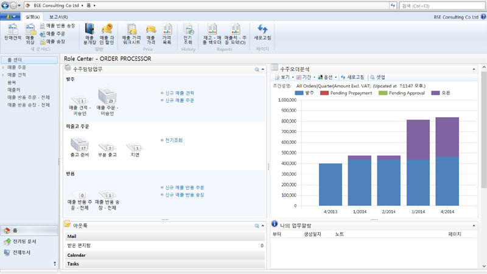487x274 pixels.
Task: Collapse the 수주오더분석 chart part
Action: pyautogui.click(x=474, y=69)
